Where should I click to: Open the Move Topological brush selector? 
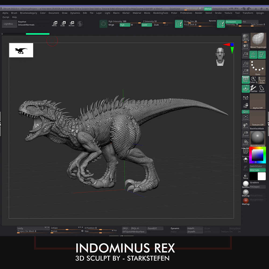point(258,41)
